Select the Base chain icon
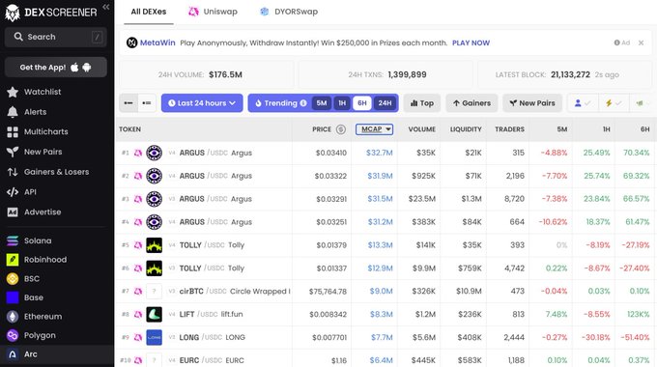 tap(13, 297)
